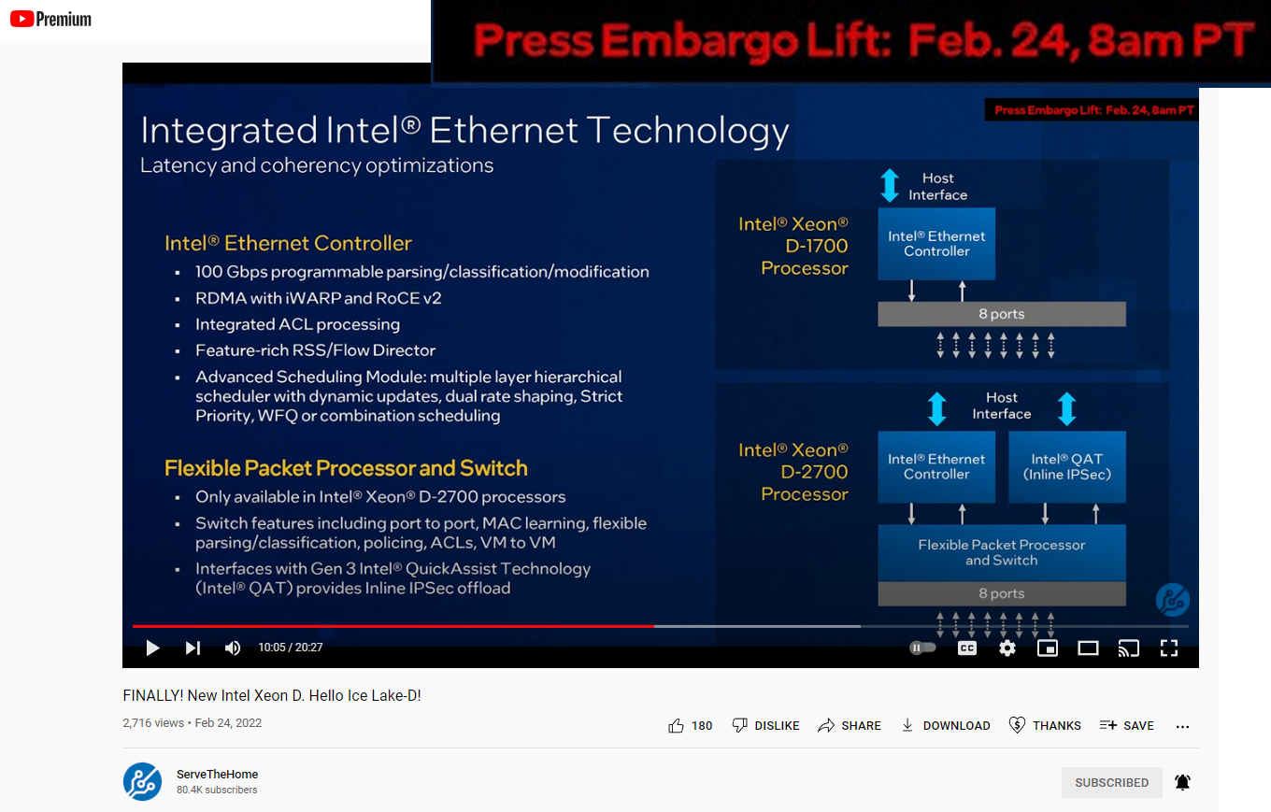The image size is (1271, 812).
Task: Open the player settings gear
Action: 1007,648
